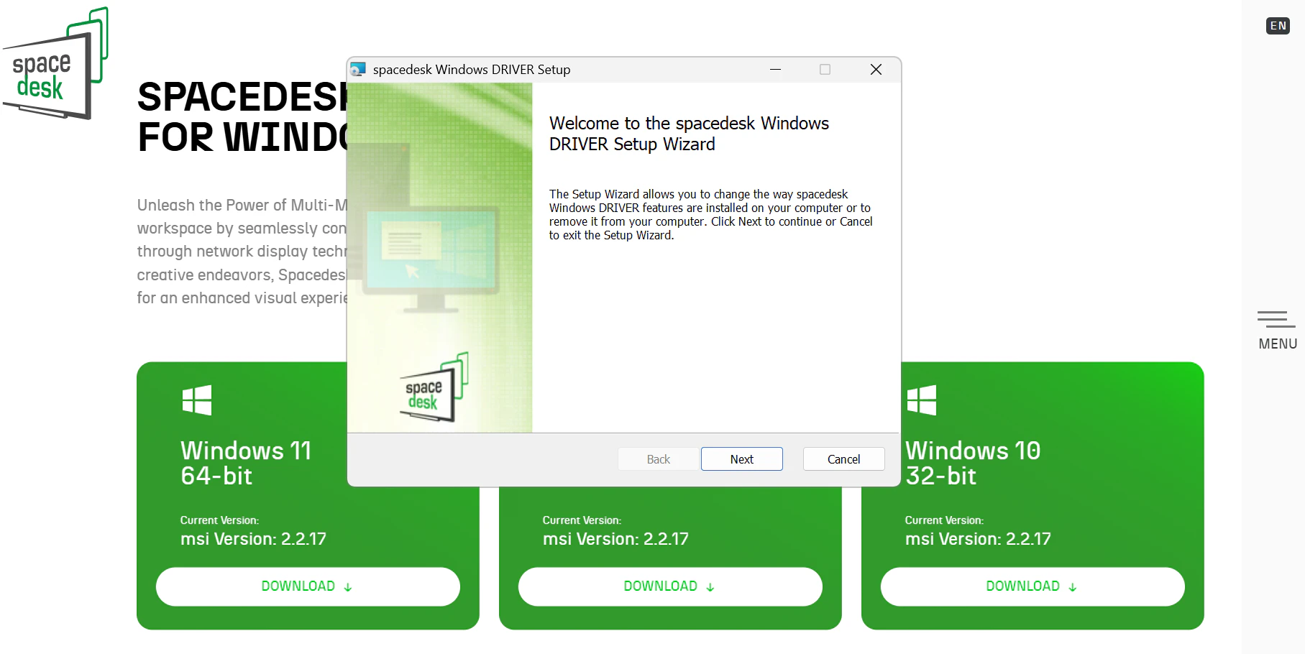The height and width of the screenshot is (654, 1305).
Task: Click the Windows logo on the Windows 10 32-bit card
Action: pyautogui.click(x=922, y=400)
